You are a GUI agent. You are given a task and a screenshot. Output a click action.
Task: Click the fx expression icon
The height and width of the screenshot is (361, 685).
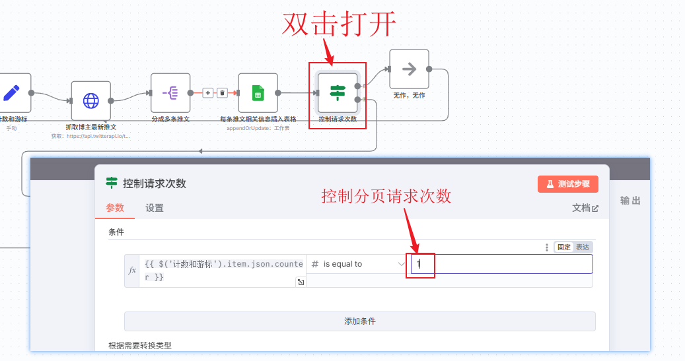(x=132, y=271)
